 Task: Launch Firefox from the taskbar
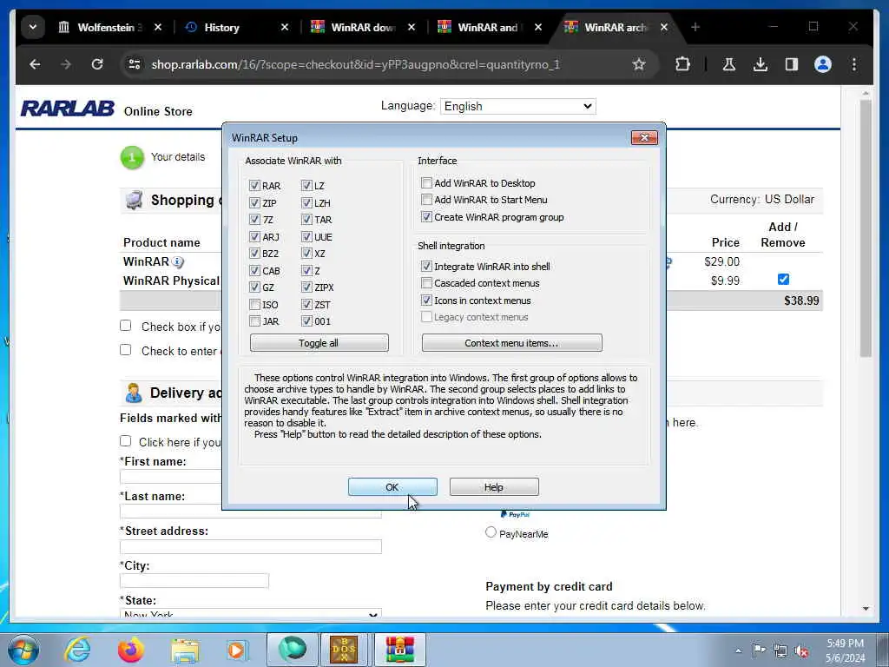click(x=131, y=650)
